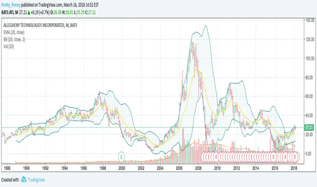Click the 1998 label on time axis
Viewport: 317px width, 187px height.
103,168
